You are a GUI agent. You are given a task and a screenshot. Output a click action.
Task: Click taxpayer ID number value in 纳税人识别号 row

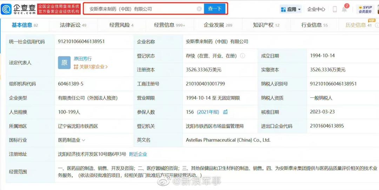click(333, 84)
